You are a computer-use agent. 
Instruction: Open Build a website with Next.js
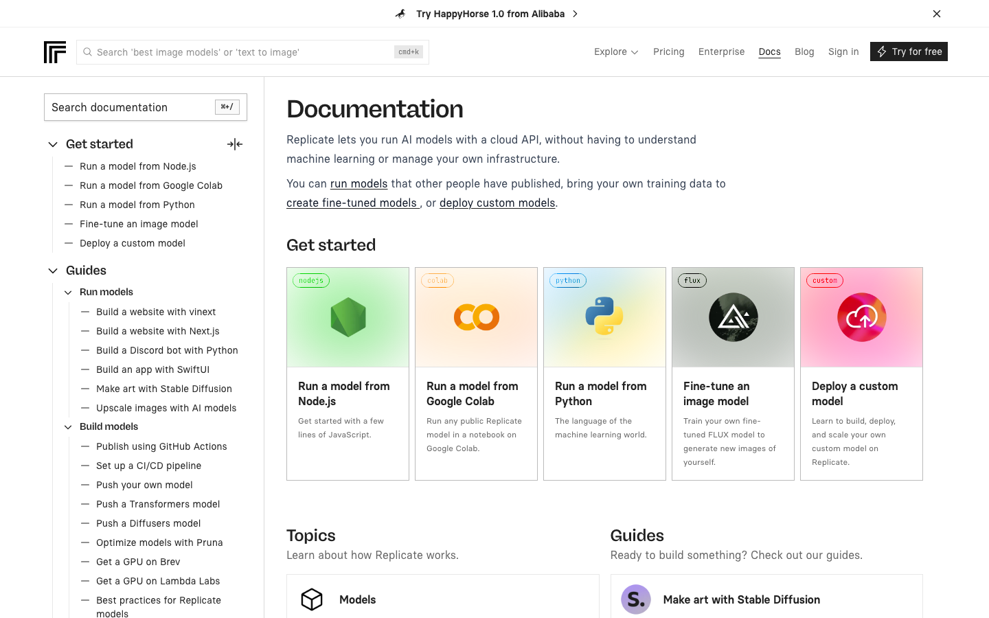tap(158, 331)
